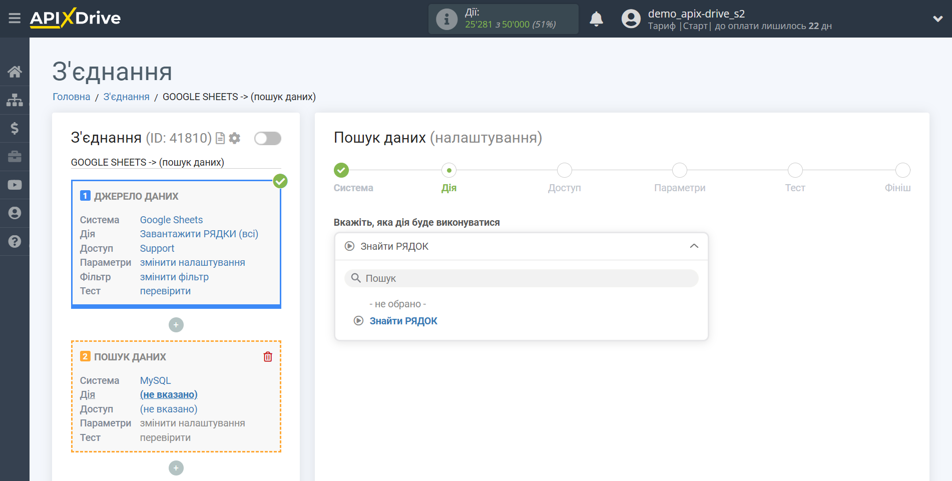Expand the account menu chevron
The width and height of the screenshot is (952, 481).
[937, 19]
